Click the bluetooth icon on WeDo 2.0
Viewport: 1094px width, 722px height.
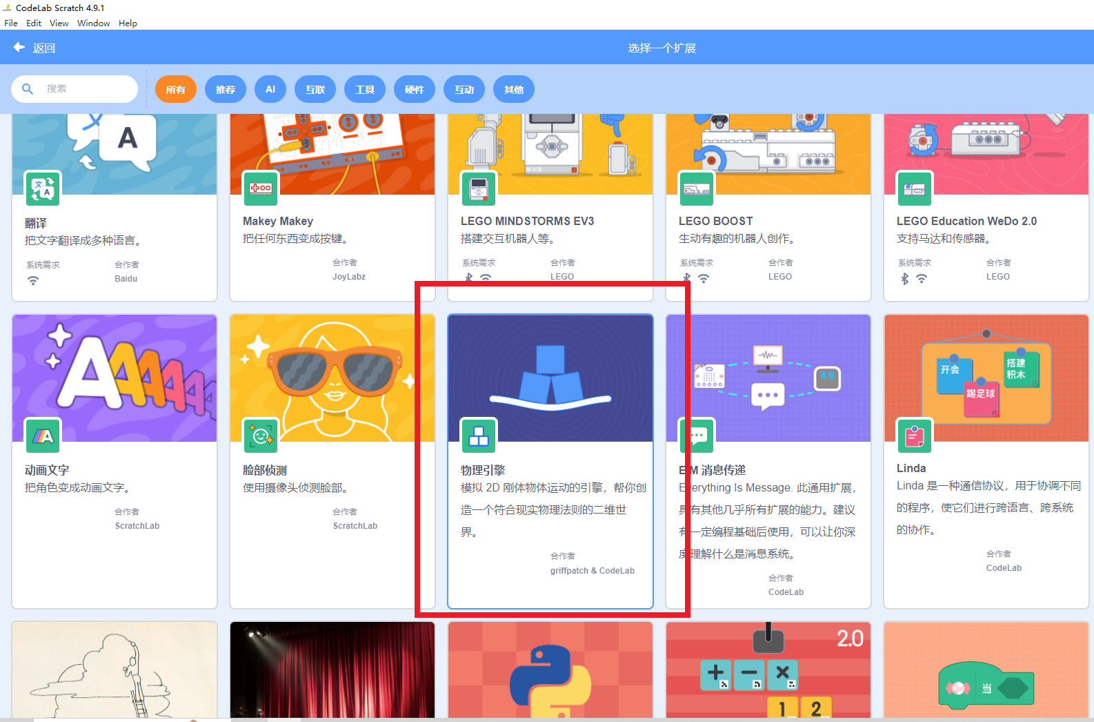904,279
